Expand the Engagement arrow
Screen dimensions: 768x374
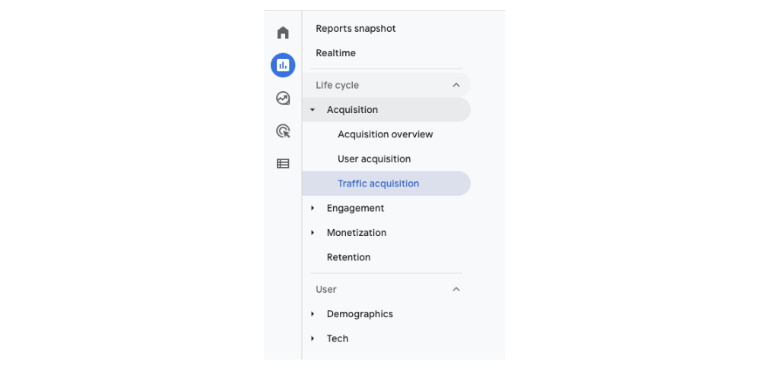coord(313,209)
